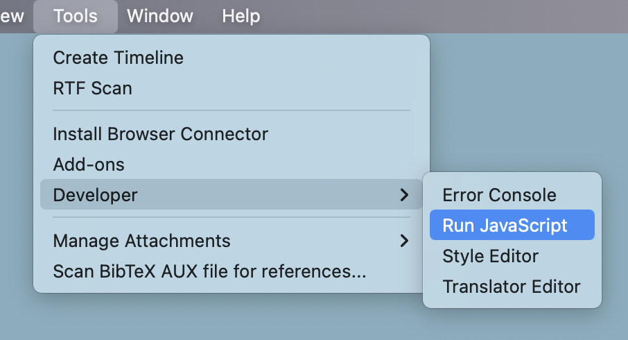This screenshot has width=628, height=340.
Task: Click empty menu bar area right of Help
Action: pyautogui.click(x=451, y=16)
